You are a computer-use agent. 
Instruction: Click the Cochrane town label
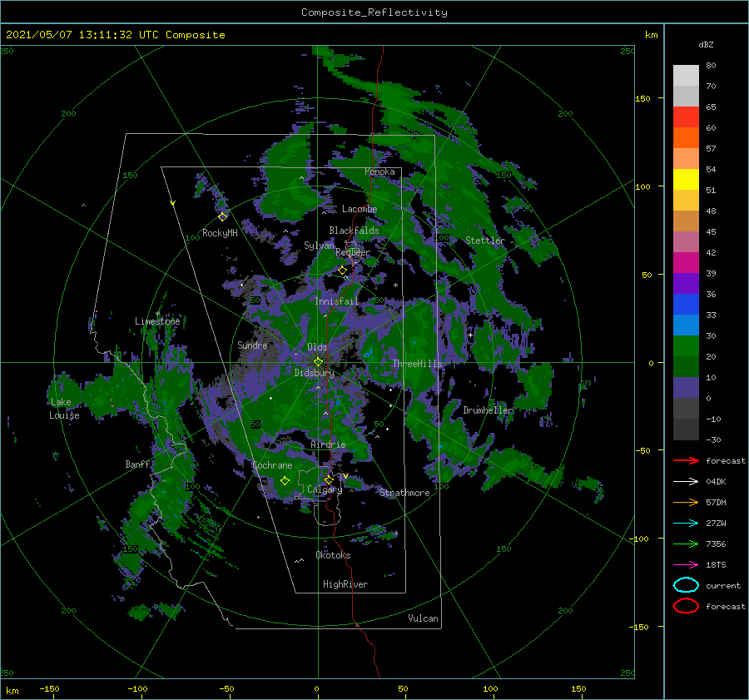click(x=272, y=465)
